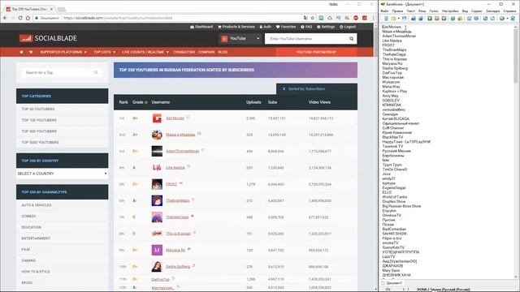Expand Live Counts / Realtime menu

point(145,52)
